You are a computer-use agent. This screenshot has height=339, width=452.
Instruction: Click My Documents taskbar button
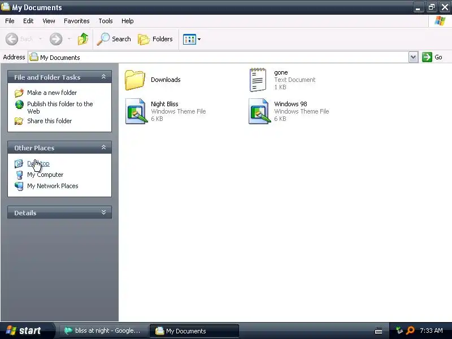click(x=194, y=331)
